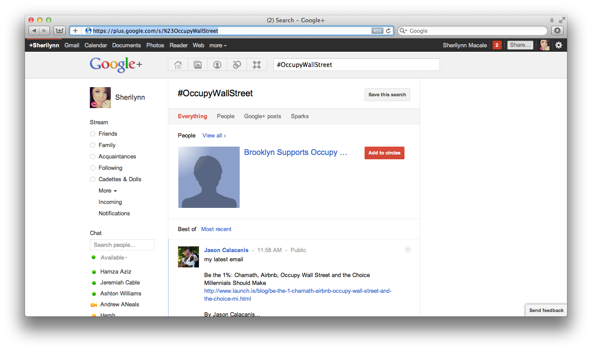This screenshot has width=592, height=351.
Task: Click the profile photo in the top bar
Action: [544, 45]
